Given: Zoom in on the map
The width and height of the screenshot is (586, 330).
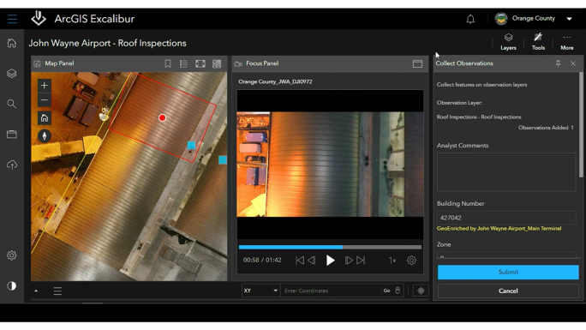Looking at the screenshot, I should pos(44,85).
